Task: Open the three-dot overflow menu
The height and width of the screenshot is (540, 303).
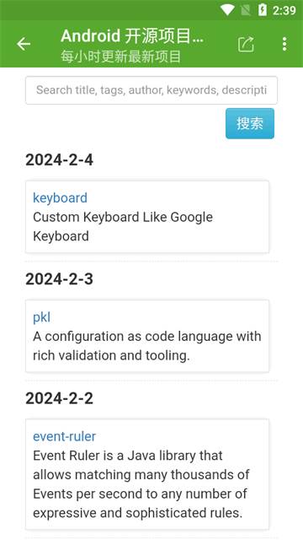Action: pyautogui.click(x=284, y=44)
